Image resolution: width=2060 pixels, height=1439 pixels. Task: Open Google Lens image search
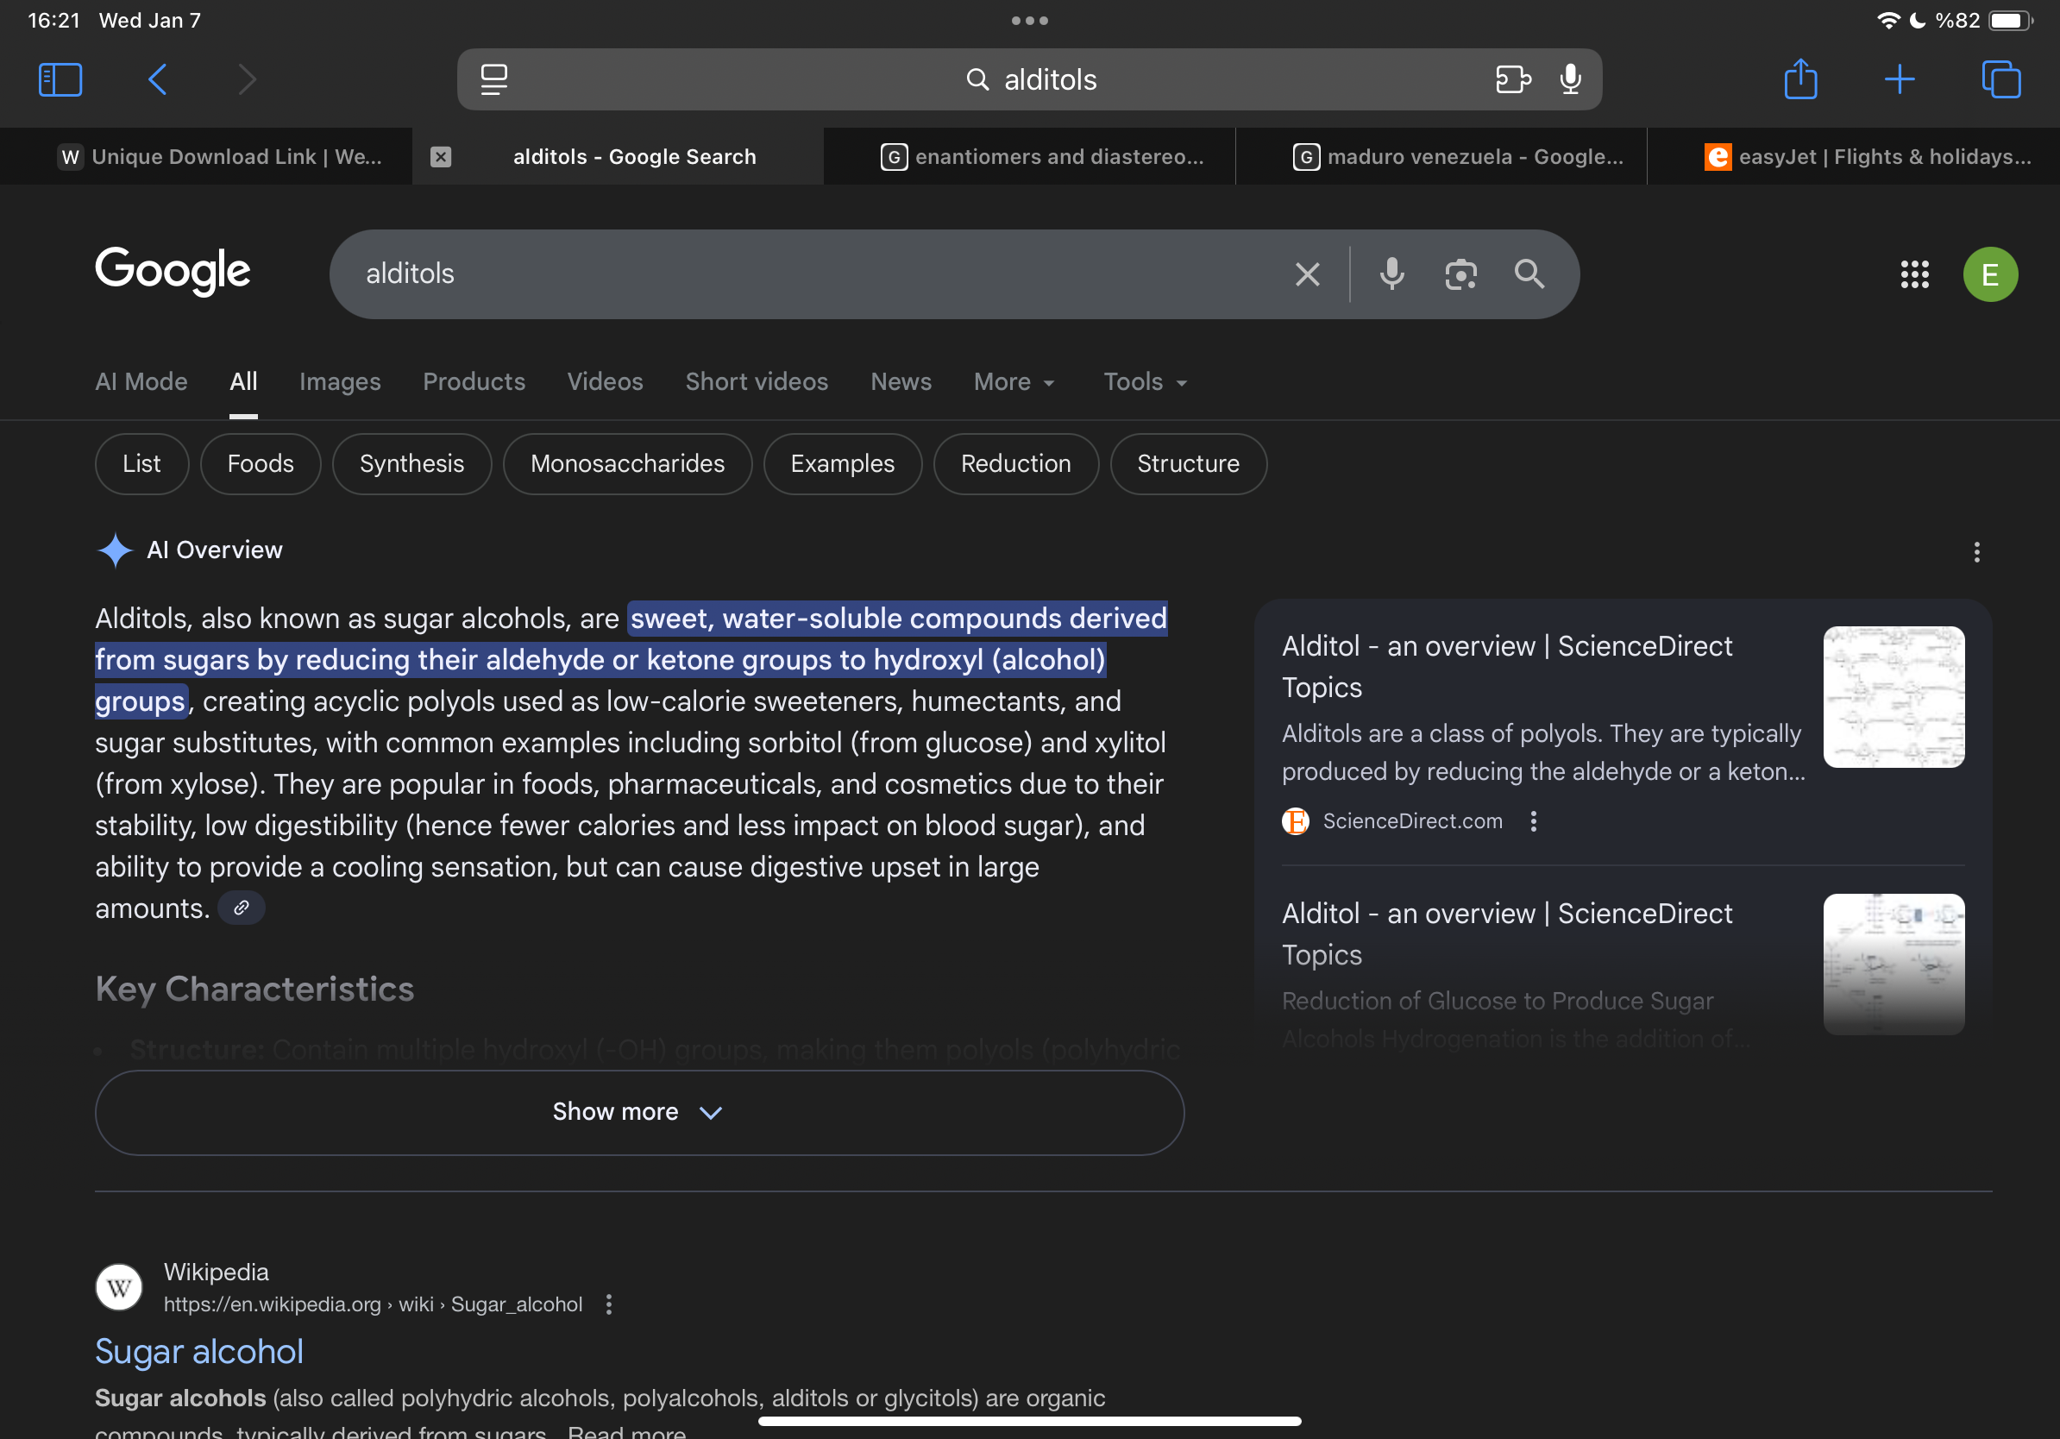[x=1460, y=273]
